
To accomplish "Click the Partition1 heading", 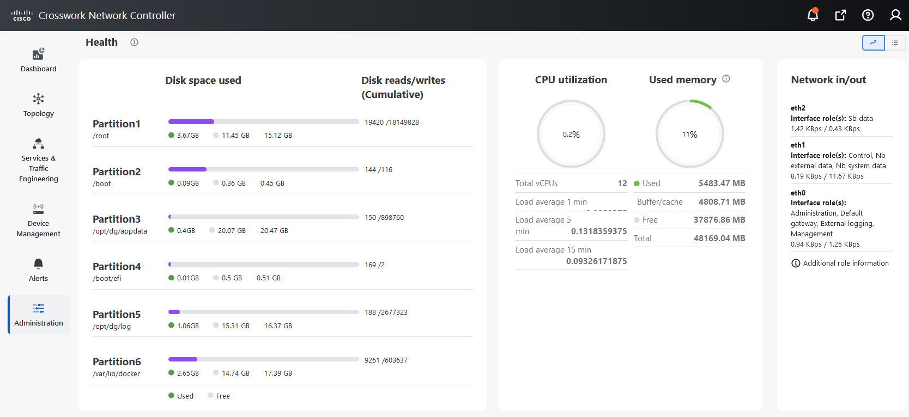I will [117, 124].
